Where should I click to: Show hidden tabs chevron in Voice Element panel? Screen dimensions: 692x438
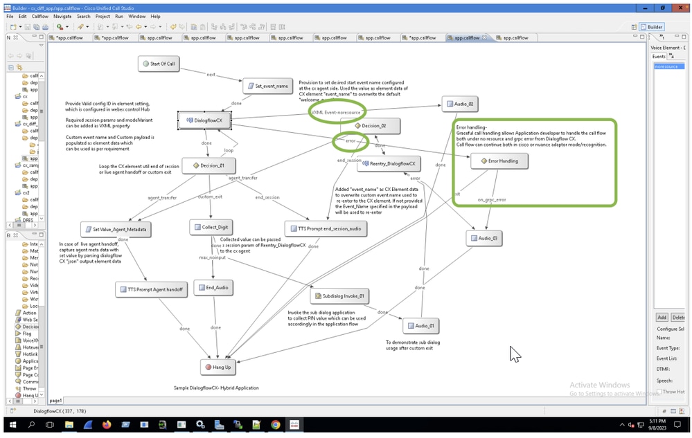[671, 55]
